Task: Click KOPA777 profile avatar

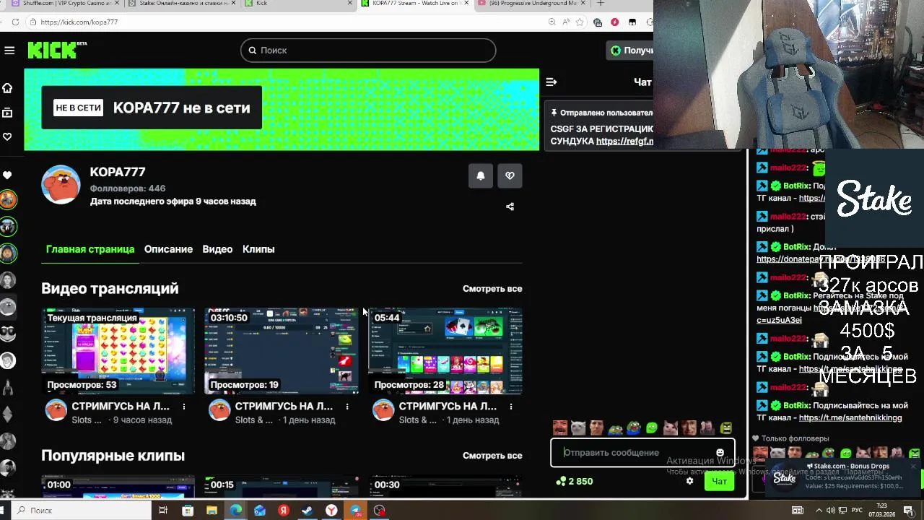Action: (61, 186)
